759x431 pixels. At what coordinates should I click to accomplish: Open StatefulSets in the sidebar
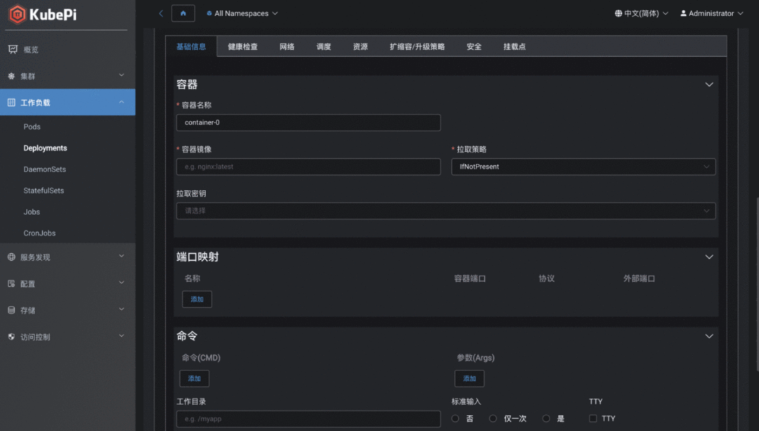pyautogui.click(x=44, y=191)
